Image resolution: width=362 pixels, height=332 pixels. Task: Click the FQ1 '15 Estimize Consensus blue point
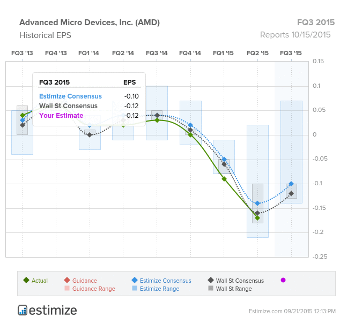(x=224, y=160)
